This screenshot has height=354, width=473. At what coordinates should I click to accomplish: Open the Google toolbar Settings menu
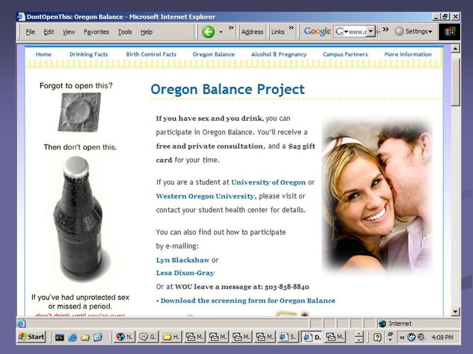[413, 31]
